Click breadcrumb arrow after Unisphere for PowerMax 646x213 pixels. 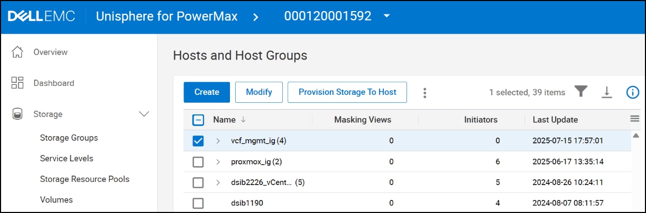(256, 17)
